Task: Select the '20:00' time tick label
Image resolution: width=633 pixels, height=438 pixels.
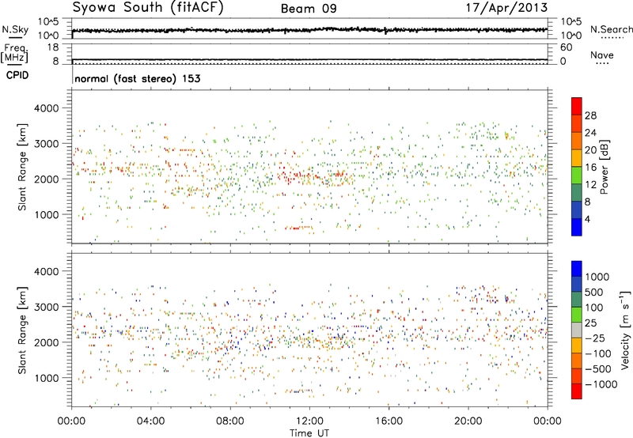Action: tap(468, 421)
